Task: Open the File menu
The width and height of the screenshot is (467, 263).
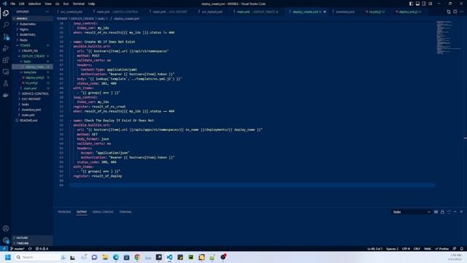Action: tap(13, 4)
